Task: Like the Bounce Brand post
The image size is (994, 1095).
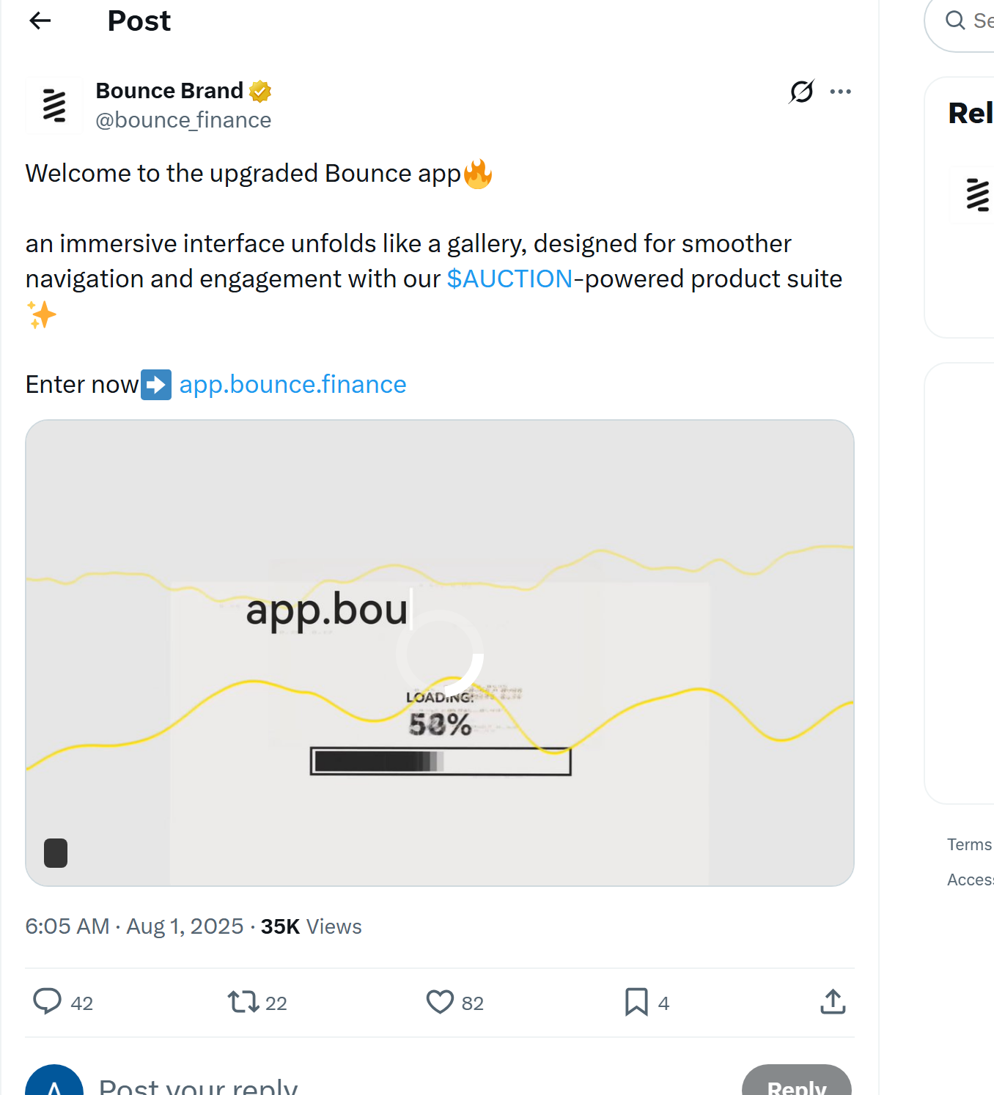Action: 439,1002
